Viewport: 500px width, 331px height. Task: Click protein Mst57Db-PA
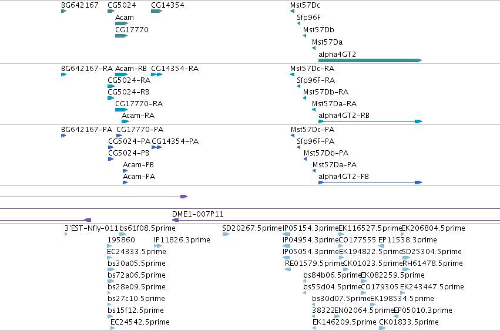[x=326, y=153]
